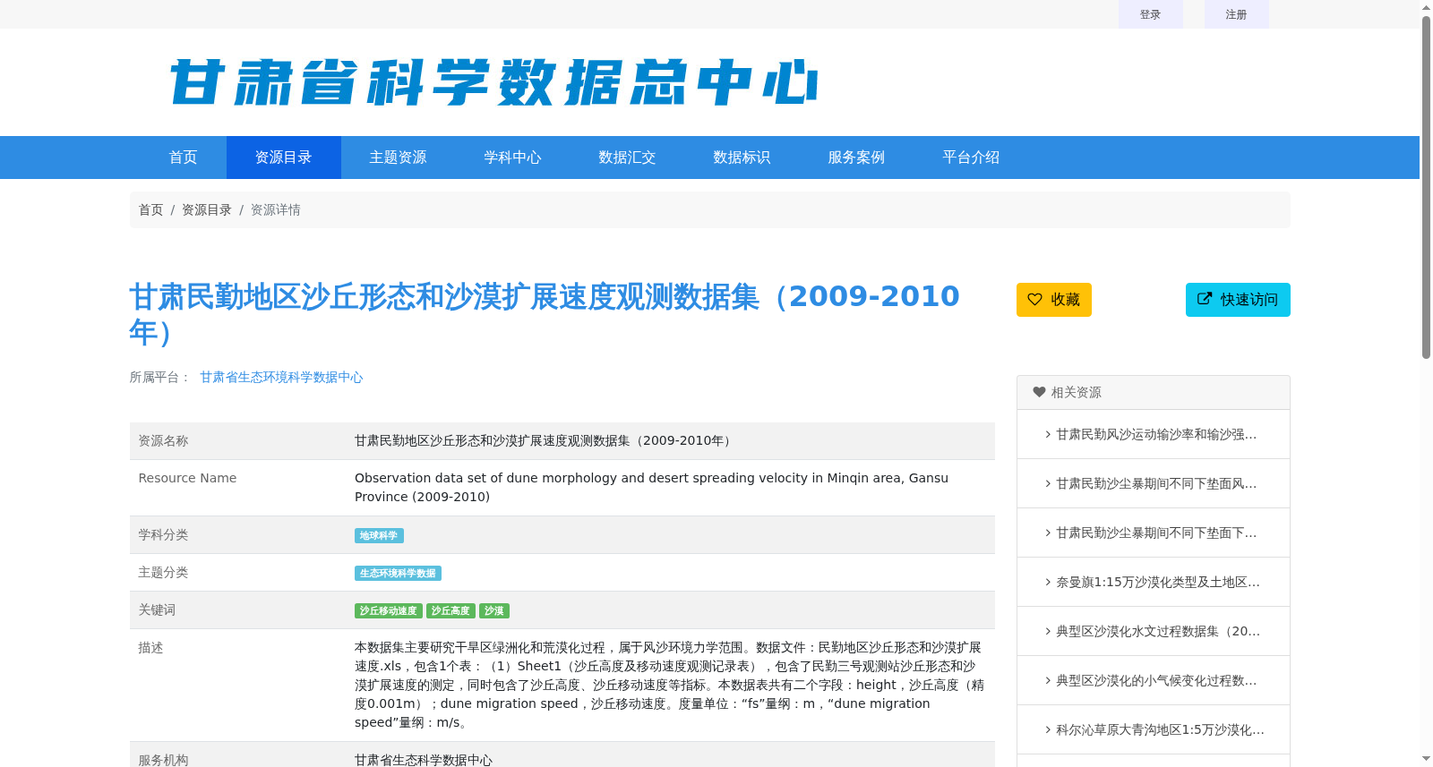Click the heart icon beside 相关资源 header

(1039, 392)
